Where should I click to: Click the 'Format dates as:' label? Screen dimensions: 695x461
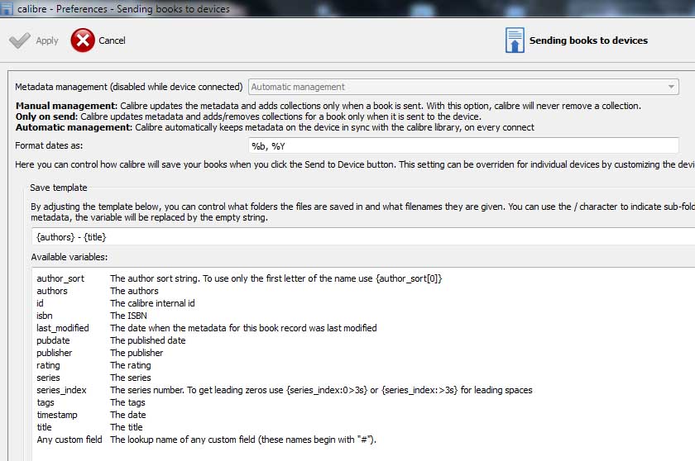(49, 145)
